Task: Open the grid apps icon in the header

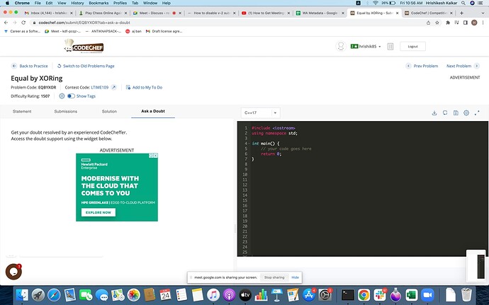Action: pos(390,47)
